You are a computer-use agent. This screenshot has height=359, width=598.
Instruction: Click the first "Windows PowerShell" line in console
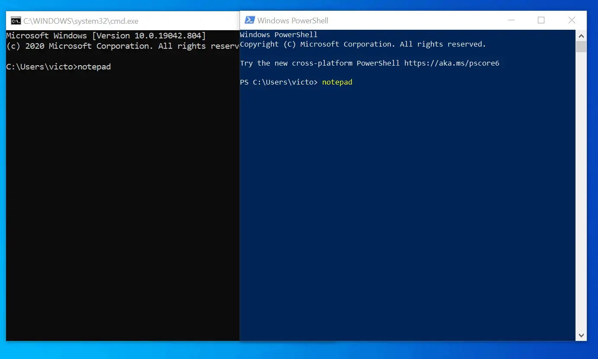point(279,35)
